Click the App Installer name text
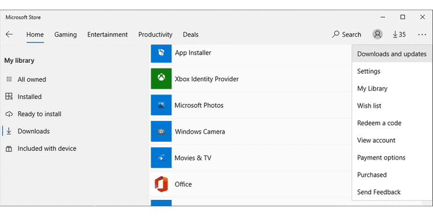This screenshot has height=216, width=433. 193,52
